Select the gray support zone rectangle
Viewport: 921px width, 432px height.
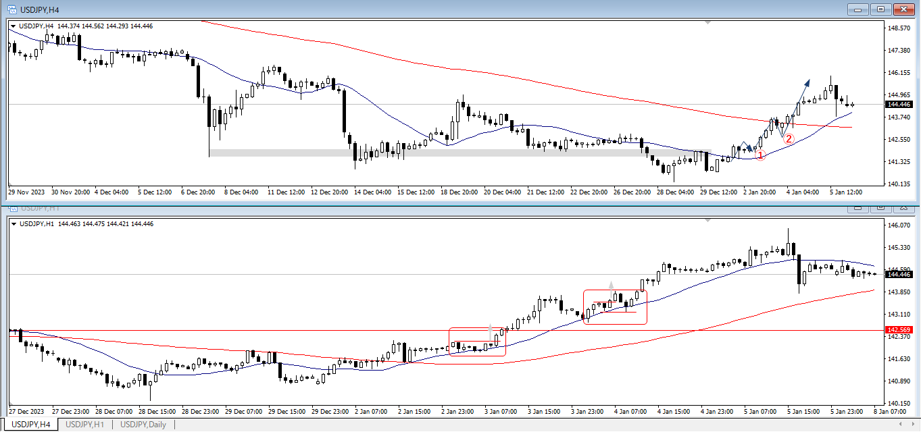click(x=459, y=153)
